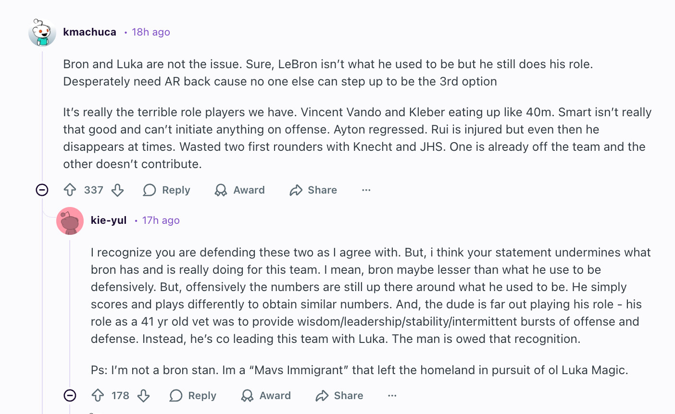Upvote kmachuca's comment

[70, 190]
